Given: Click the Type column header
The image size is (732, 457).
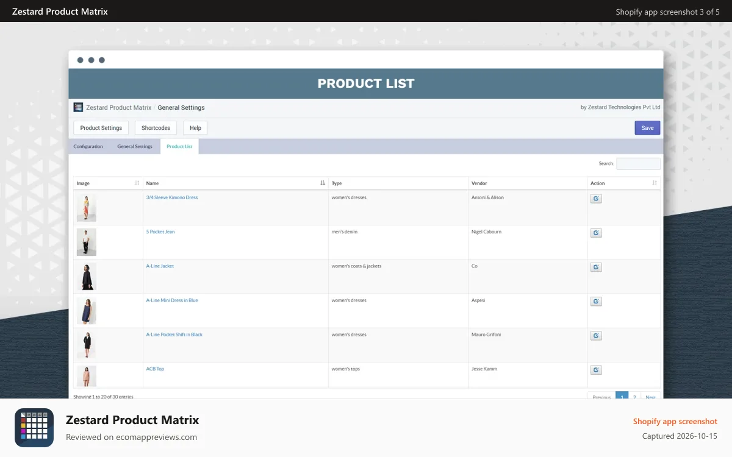Looking at the screenshot, I should pos(398,183).
